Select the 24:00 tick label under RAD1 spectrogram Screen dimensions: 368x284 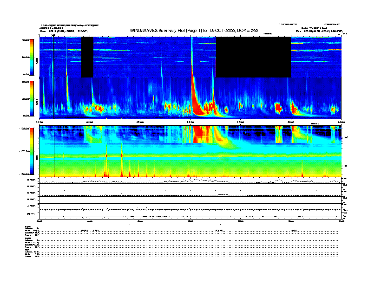[x=341, y=122]
